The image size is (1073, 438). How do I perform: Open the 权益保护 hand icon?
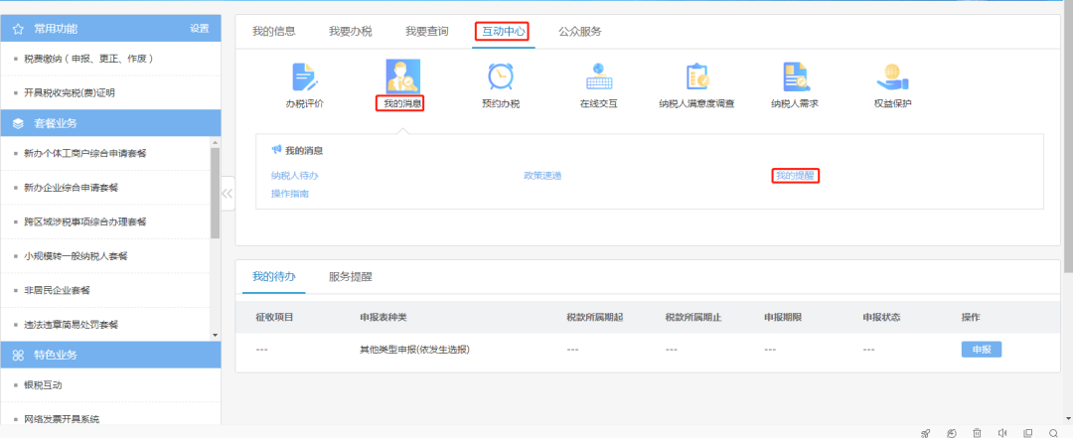click(x=892, y=76)
